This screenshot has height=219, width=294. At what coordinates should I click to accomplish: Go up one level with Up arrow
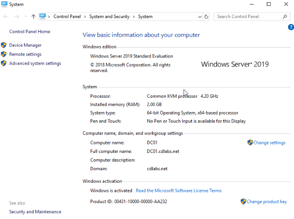coord(34,17)
